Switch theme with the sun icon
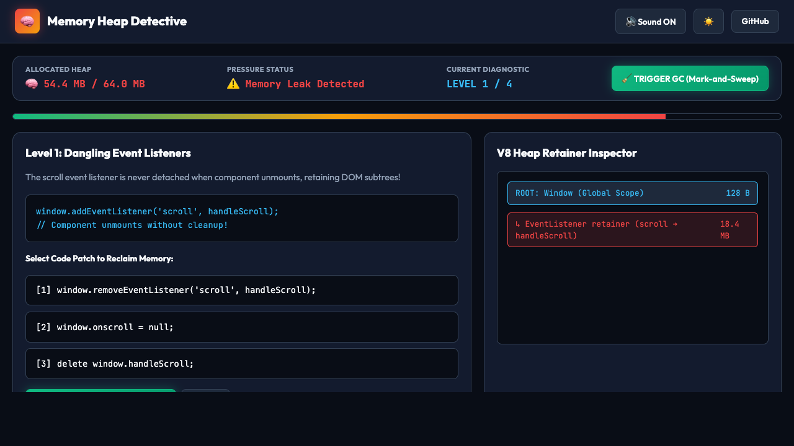 tap(708, 22)
